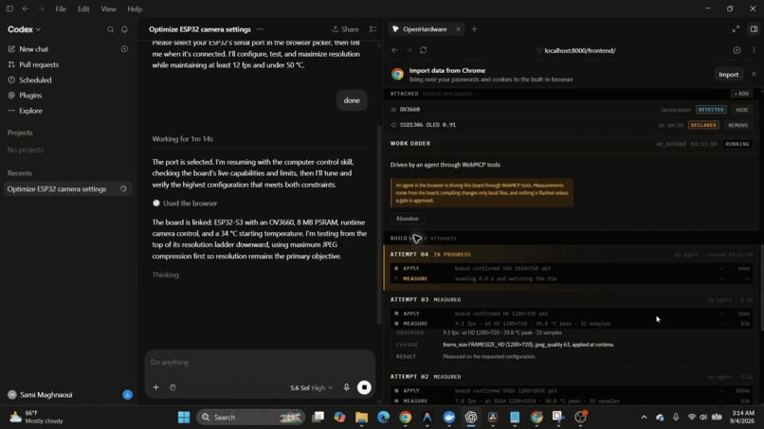Open the Explore section
This screenshot has height=429, width=764.
point(30,111)
